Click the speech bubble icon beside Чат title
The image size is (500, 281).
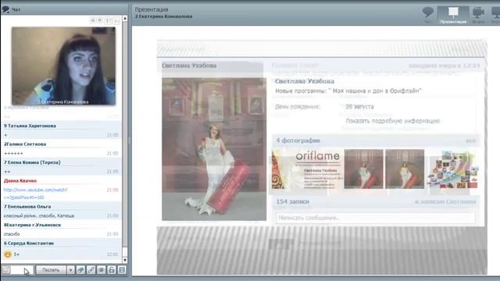[x=5, y=9]
